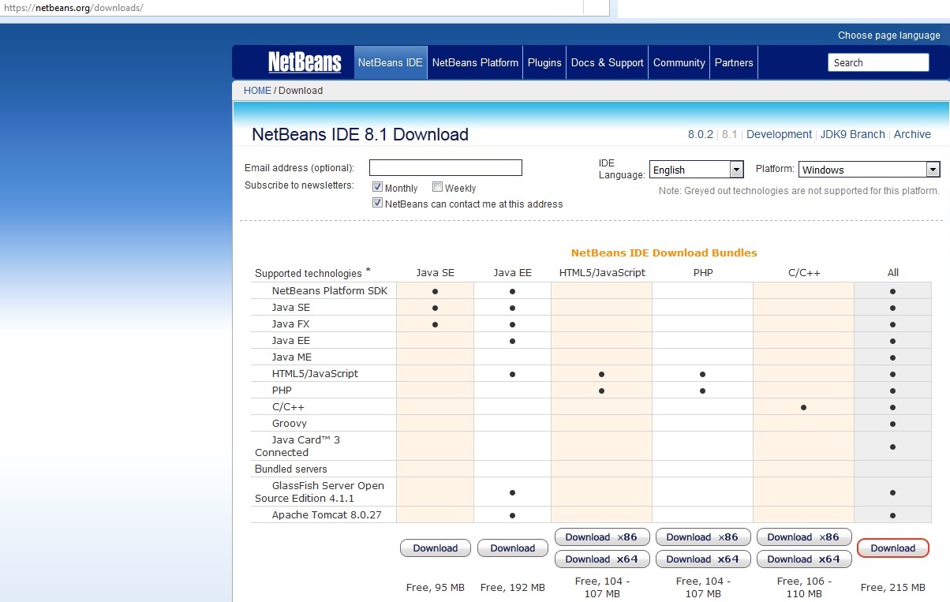Open the Platform dropdown
The height and width of the screenshot is (602, 950).
pos(870,169)
